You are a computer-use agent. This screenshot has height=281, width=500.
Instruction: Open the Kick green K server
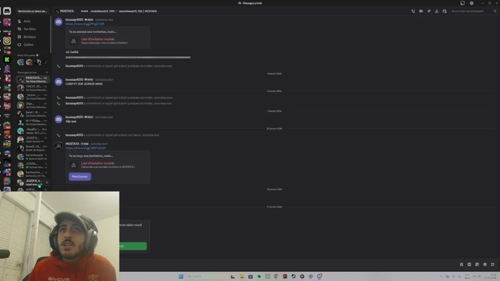click(x=7, y=59)
